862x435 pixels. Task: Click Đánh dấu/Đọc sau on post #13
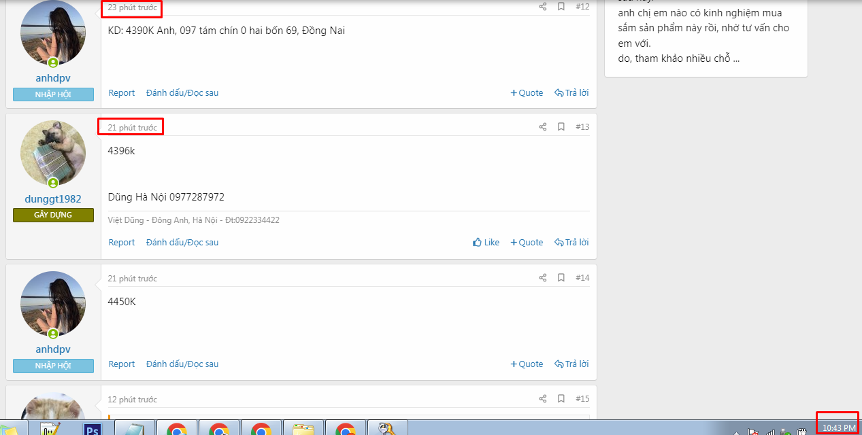[x=182, y=243]
